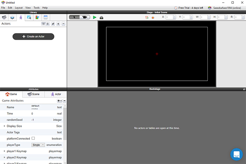The width and height of the screenshot is (246, 164).
Task: Remove attribute with minus button
Action: click(x=64, y=101)
